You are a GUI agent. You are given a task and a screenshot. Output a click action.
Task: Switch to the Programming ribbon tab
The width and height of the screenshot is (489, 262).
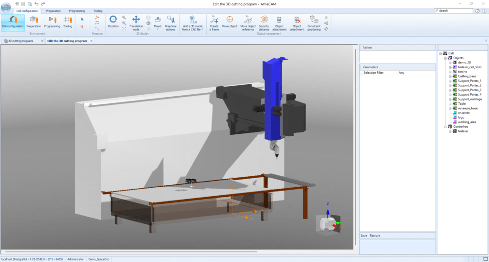[x=76, y=10]
